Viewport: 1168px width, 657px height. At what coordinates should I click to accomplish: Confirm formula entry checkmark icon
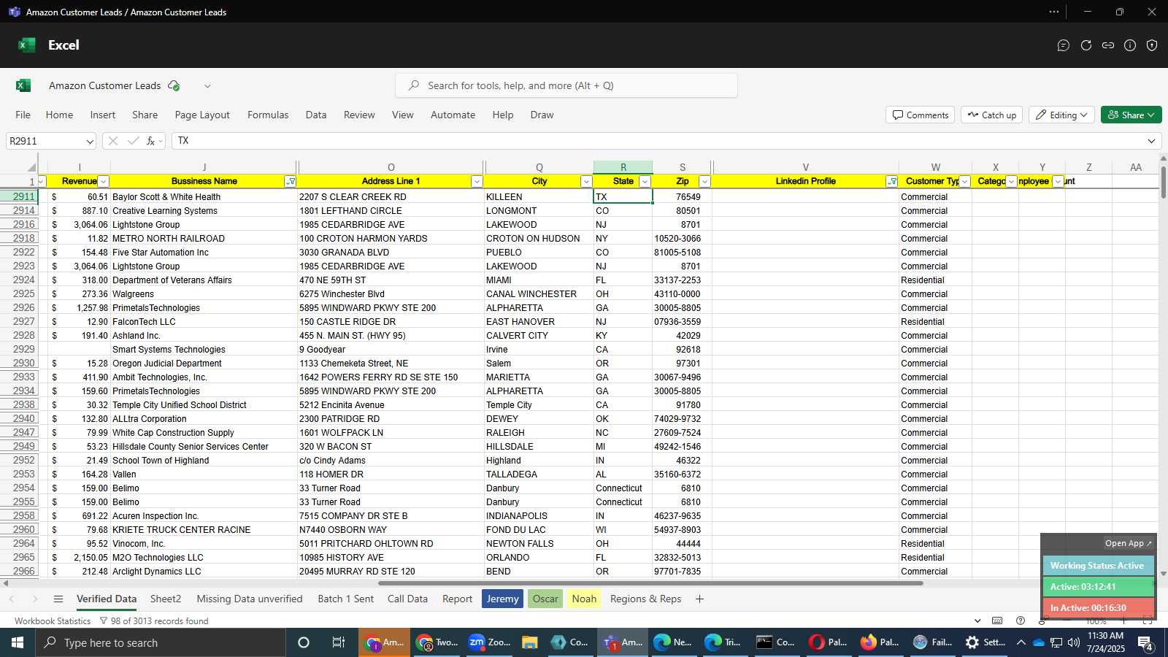[133, 141]
